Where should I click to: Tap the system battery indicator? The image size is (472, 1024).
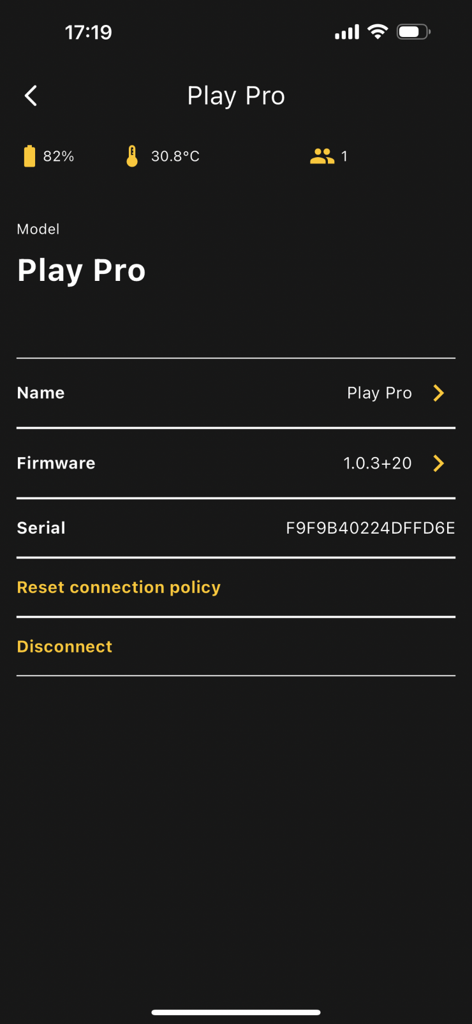click(413, 32)
